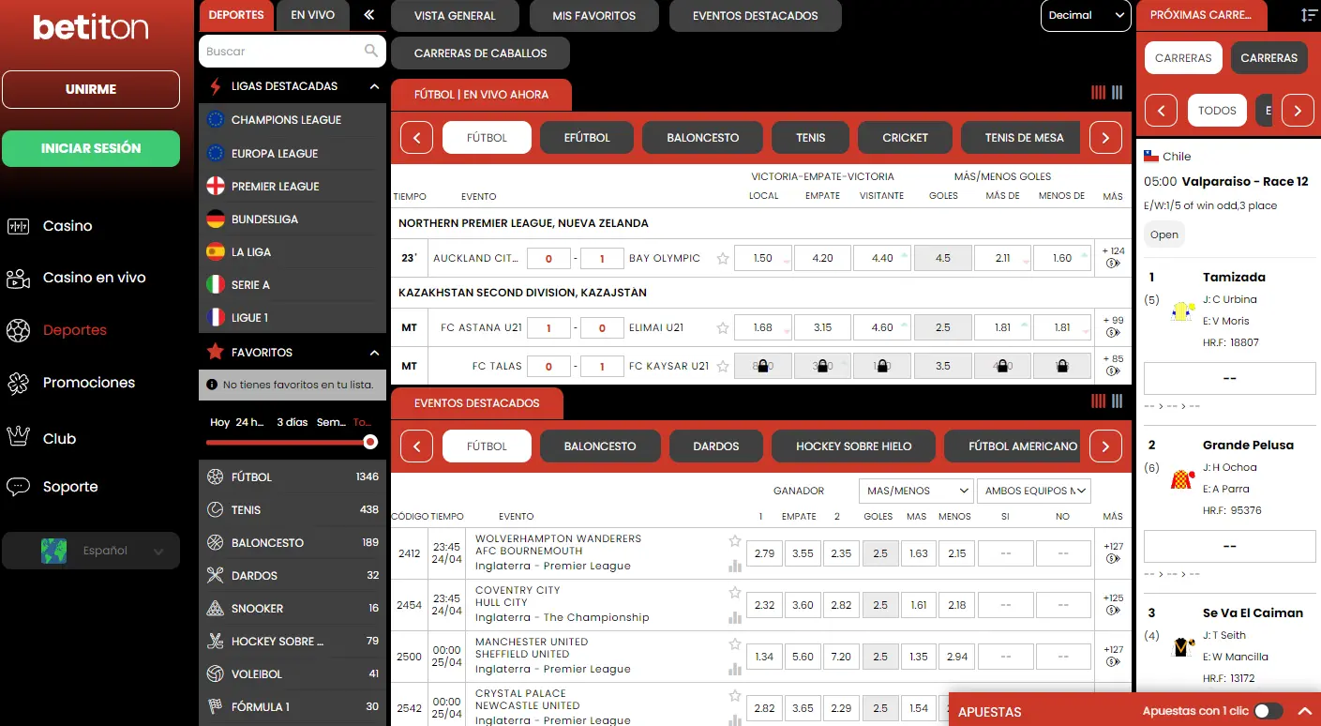
Task: Open the Español language selector
Action: click(x=91, y=551)
